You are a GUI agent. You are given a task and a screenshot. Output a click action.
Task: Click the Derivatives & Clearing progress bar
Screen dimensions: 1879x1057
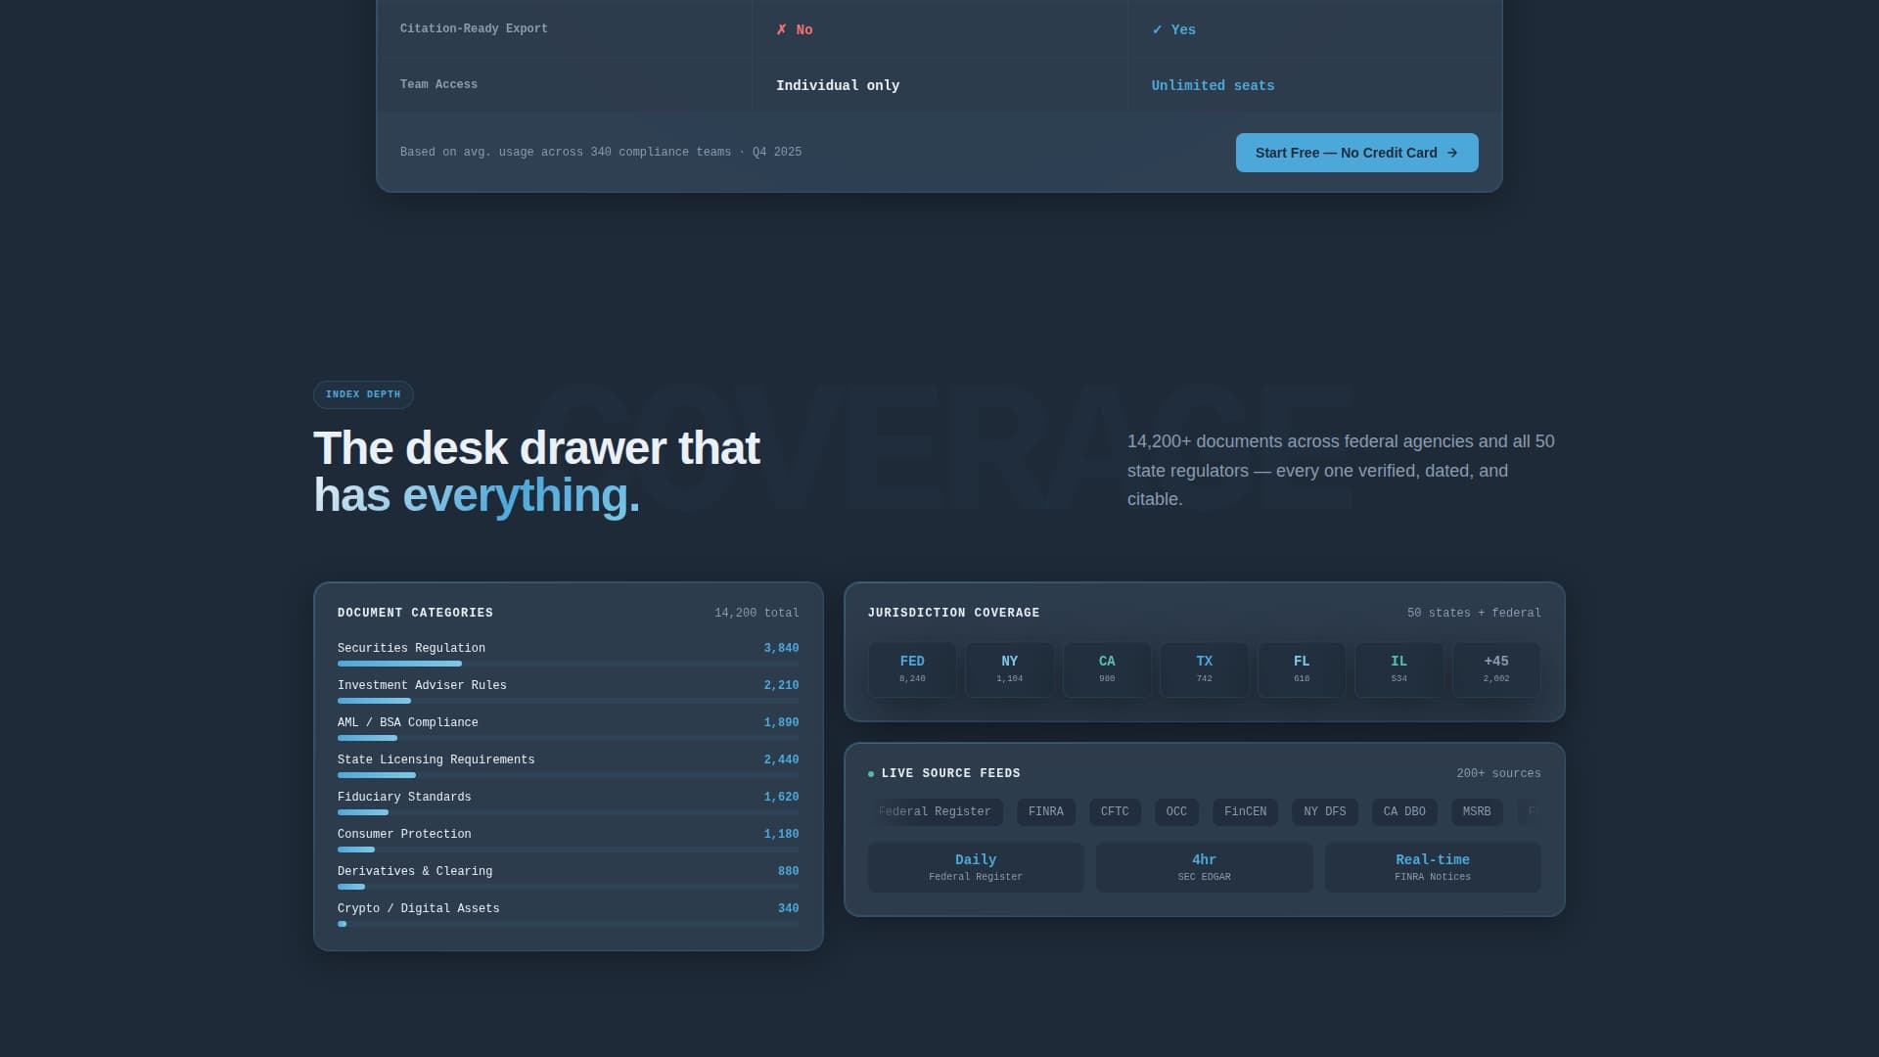click(x=568, y=887)
